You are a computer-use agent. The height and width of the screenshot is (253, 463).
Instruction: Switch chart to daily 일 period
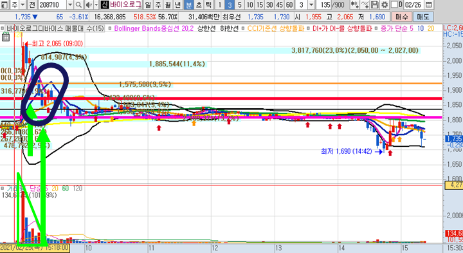pos(148,5)
